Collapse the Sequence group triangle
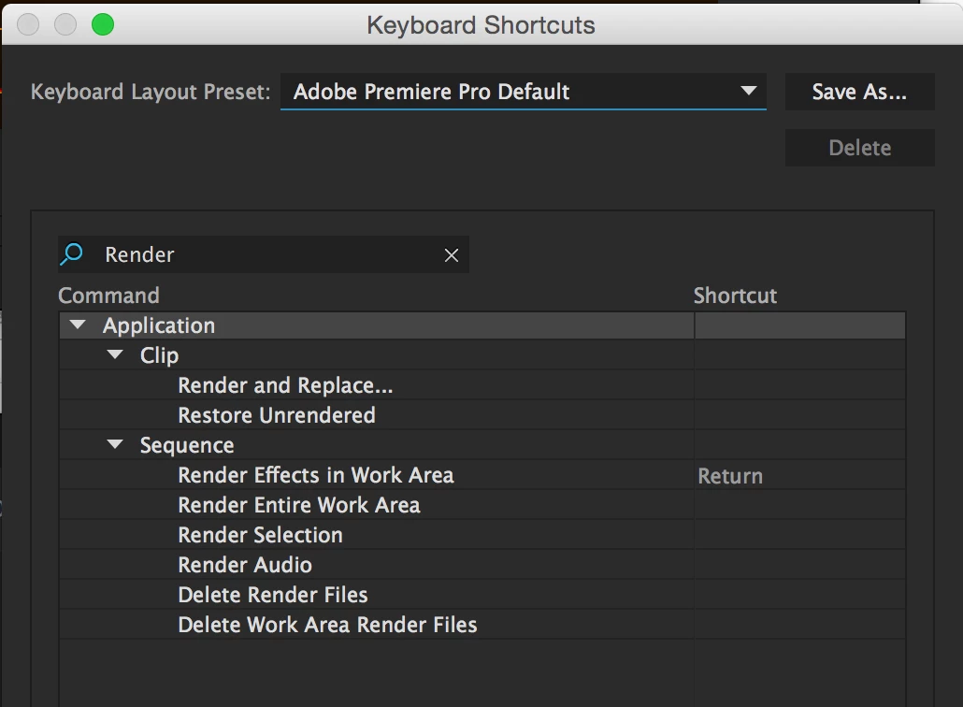Screen dimensions: 963x707 pyautogui.click(x=115, y=444)
